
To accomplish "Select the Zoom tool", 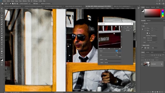I will 2,53.
